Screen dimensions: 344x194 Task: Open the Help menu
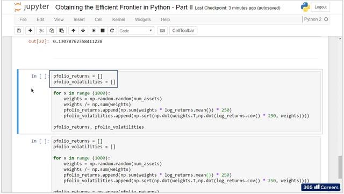point(166,19)
